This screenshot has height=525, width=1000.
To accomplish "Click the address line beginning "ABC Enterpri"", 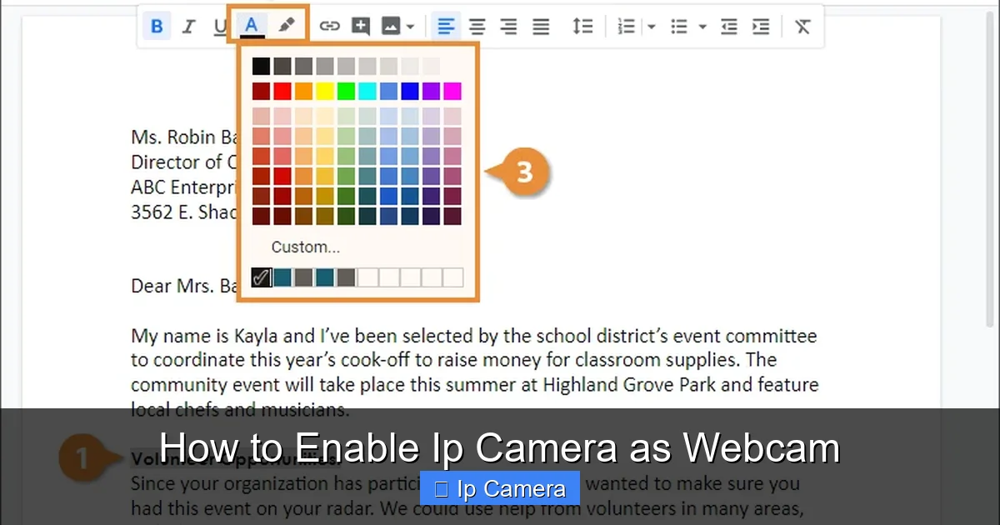I will pos(185,187).
